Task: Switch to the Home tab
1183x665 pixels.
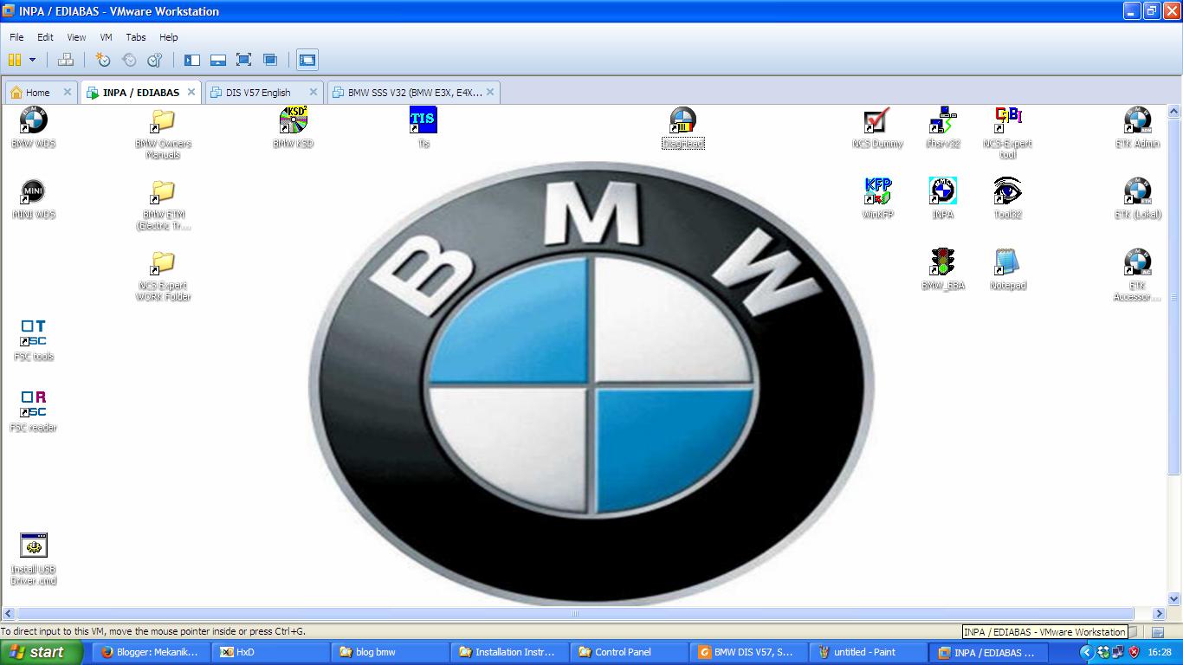Action: click(x=38, y=93)
